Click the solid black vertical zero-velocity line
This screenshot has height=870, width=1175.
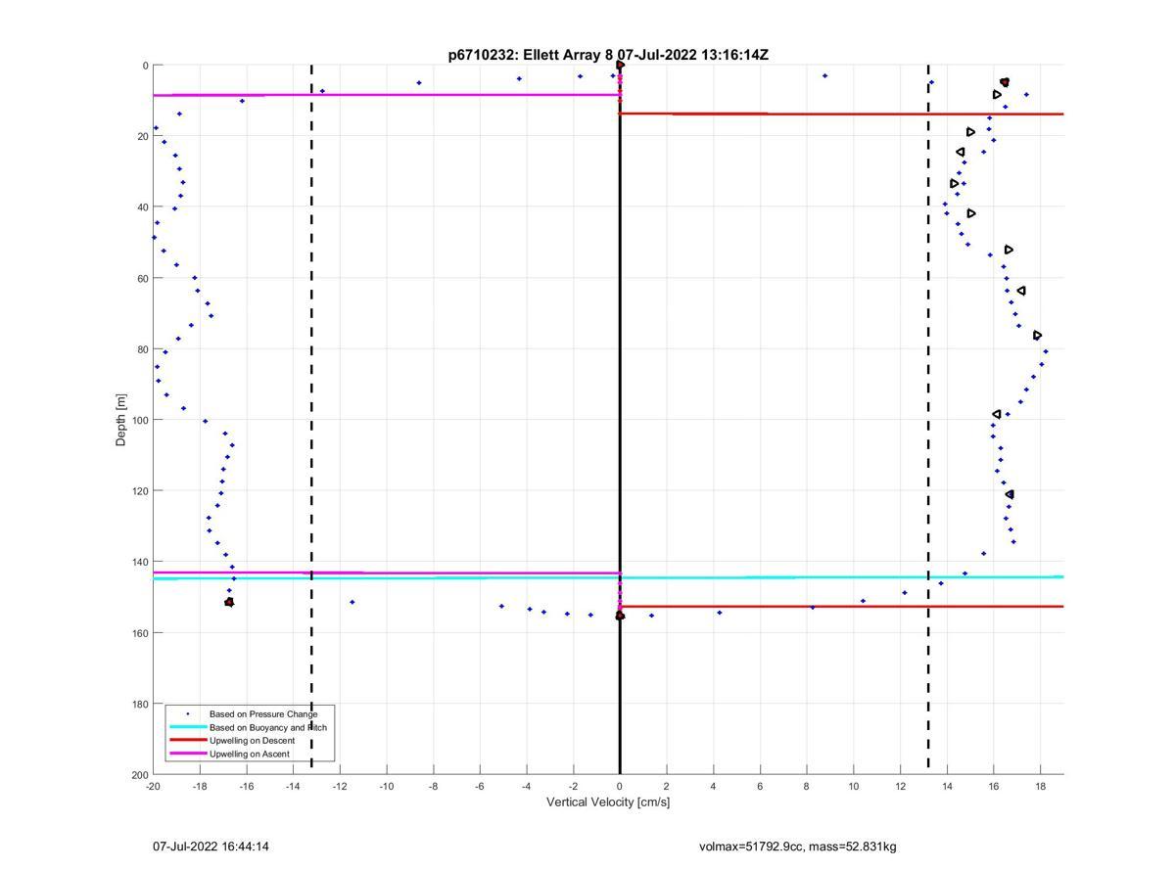620,420
